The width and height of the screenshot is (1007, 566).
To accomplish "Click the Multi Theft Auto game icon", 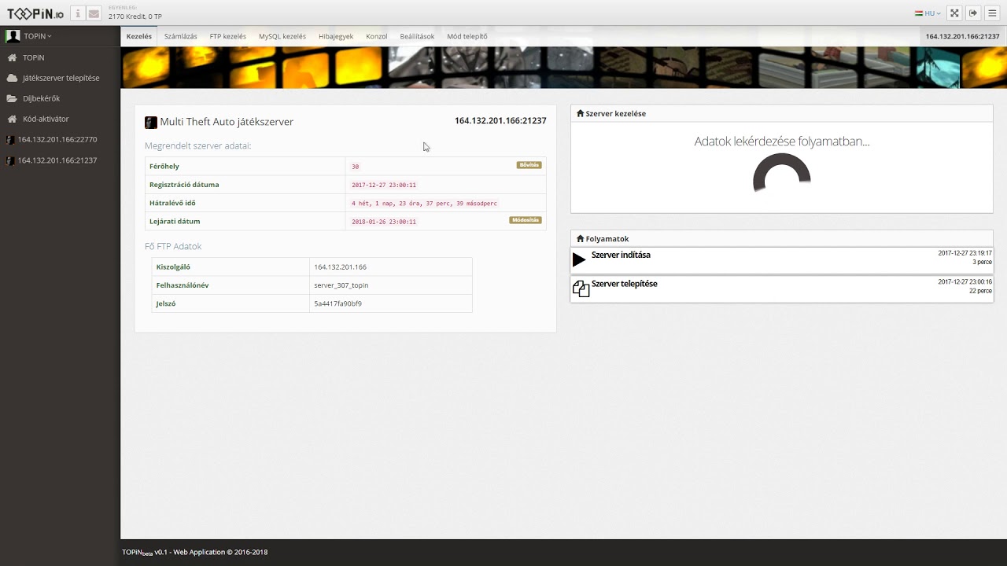I will [x=151, y=123].
